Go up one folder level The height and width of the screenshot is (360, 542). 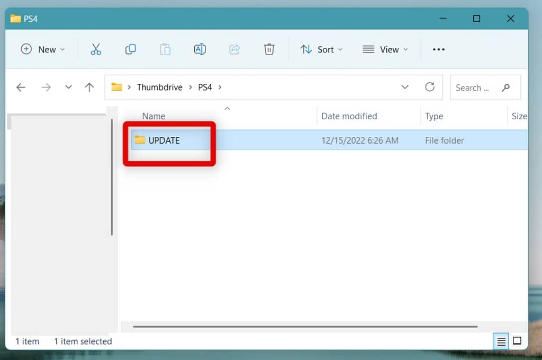[89, 87]
